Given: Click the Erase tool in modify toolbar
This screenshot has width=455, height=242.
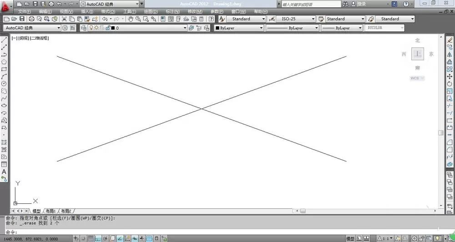Looking at the screenshot, I should point(450,40).
